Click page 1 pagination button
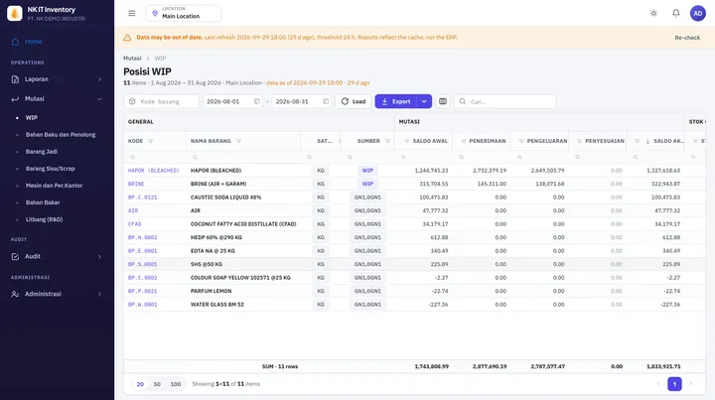Viewport: 715px width, 400px height. 674,384
